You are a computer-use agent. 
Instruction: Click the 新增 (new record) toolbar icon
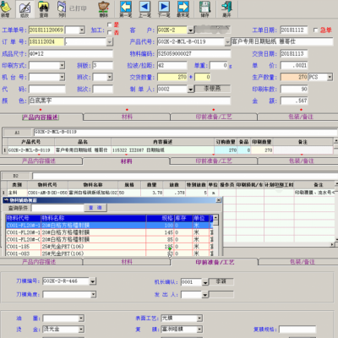pyautogui.click(x=6, y=9)
